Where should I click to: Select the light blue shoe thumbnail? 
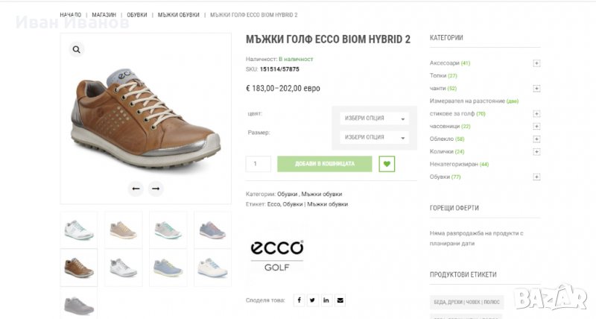point(168,267)
